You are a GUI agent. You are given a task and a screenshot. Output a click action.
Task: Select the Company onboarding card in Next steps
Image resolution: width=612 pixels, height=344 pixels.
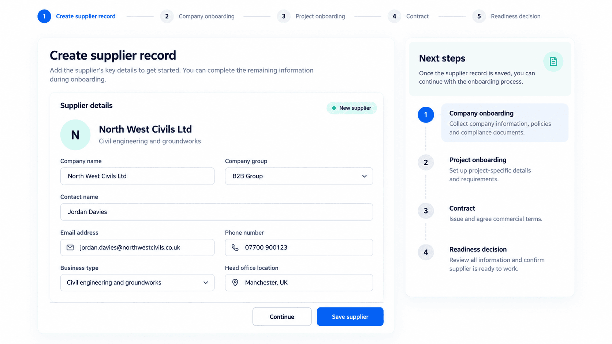point(505,123)
